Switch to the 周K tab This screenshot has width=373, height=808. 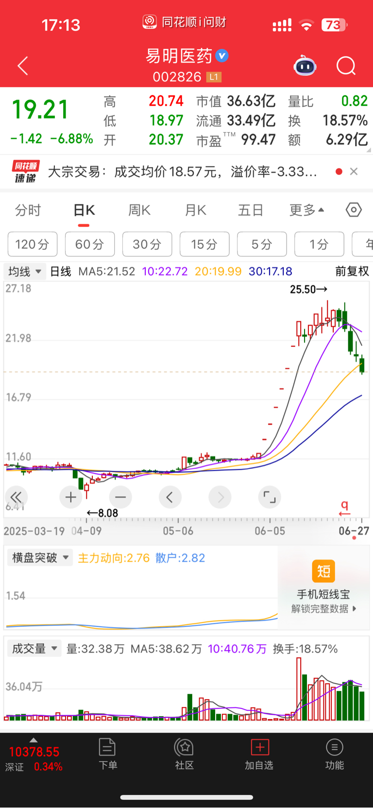pyautogui.click(x=139, y=210)
